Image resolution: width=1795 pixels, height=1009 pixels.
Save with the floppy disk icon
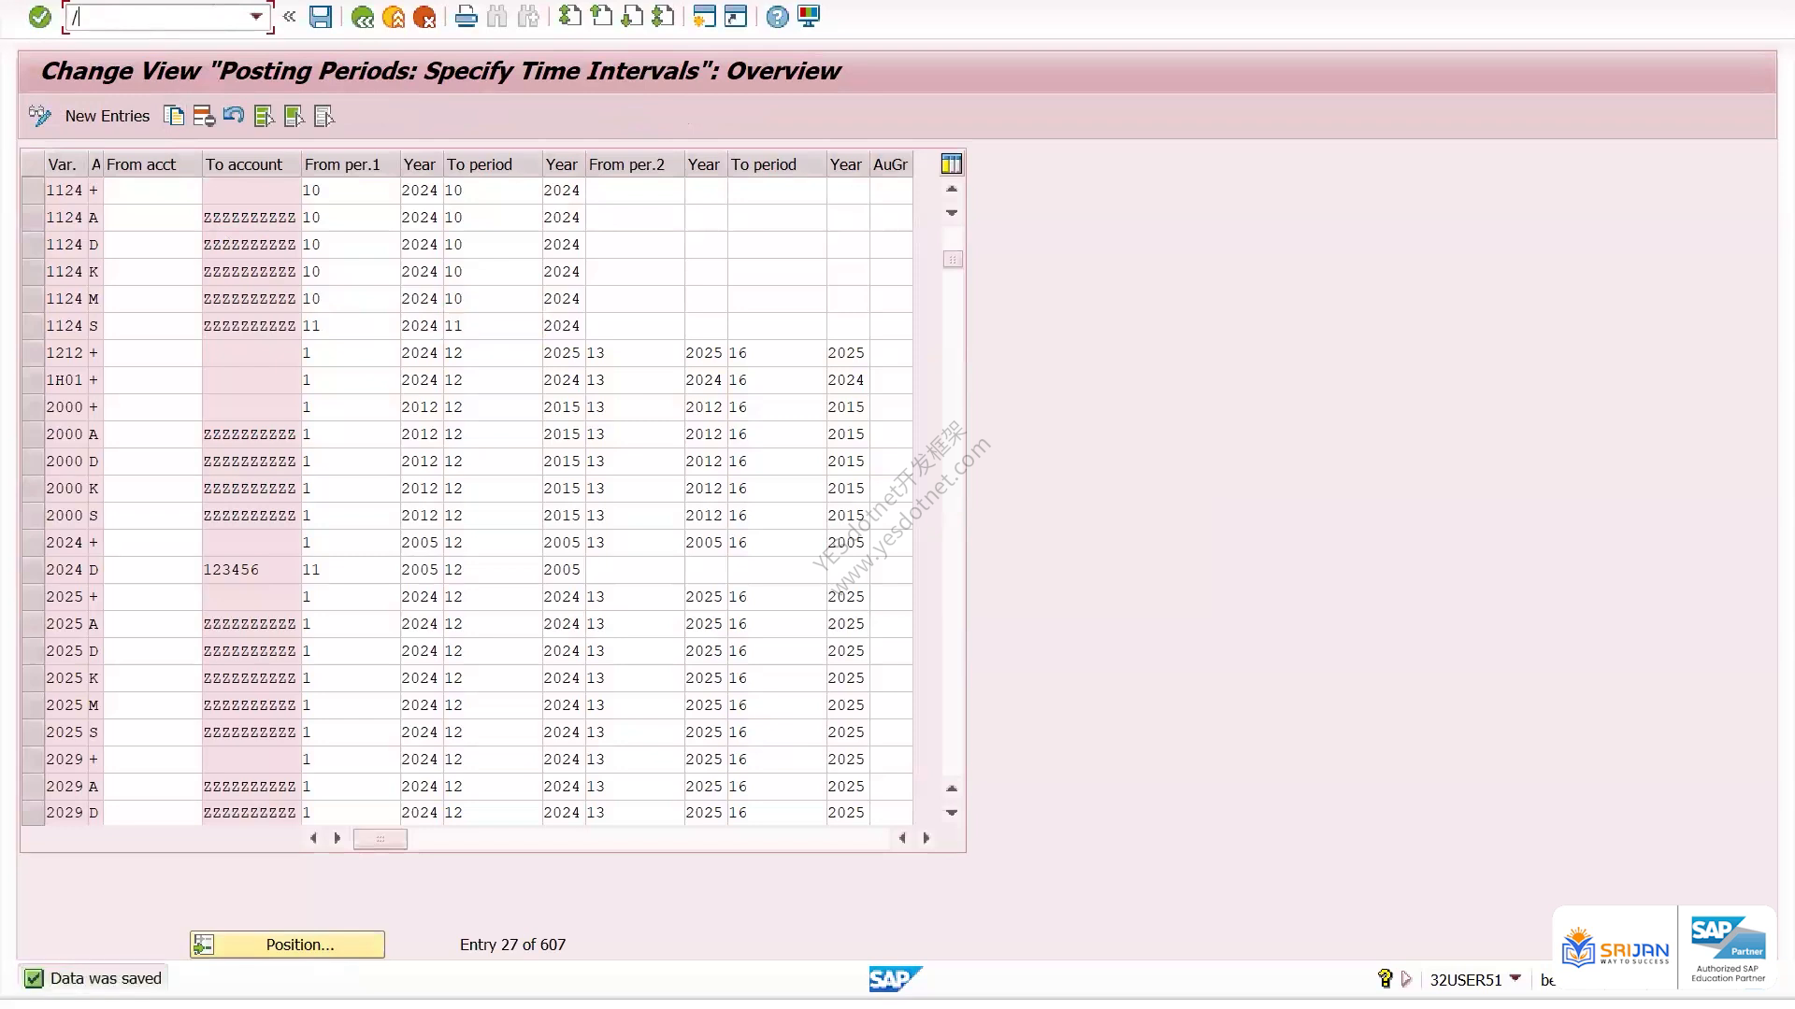coord(321,17)
